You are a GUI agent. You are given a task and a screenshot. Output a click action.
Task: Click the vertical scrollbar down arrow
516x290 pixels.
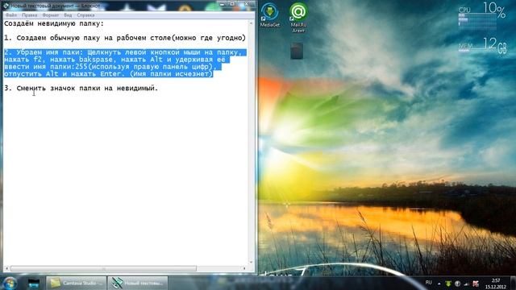click(252, 262)
